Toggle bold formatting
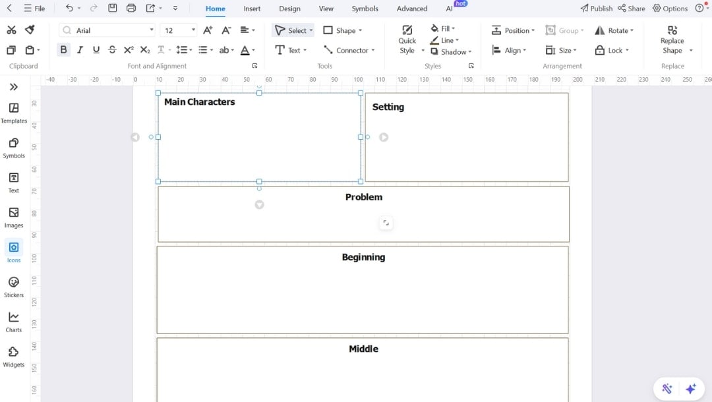 (63, 49)
